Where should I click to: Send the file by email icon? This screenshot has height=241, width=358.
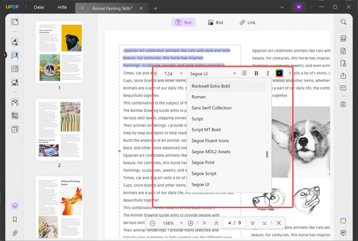point(343,88)
